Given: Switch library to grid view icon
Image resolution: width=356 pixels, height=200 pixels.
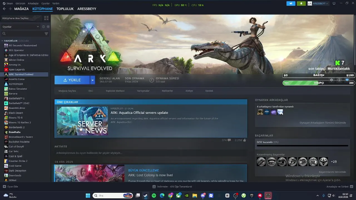Looking at the screenshot, I should click(x=46, y=18).
